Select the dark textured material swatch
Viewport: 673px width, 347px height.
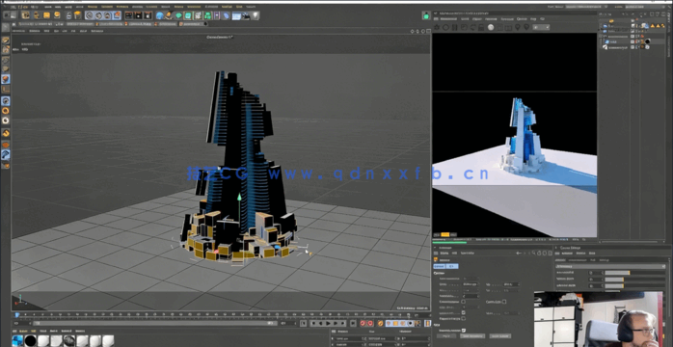pyautogui.click(x=68, y=341)
